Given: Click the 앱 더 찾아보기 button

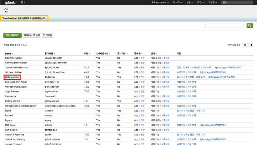Looking at the screenshot, I should pos(12,35).
